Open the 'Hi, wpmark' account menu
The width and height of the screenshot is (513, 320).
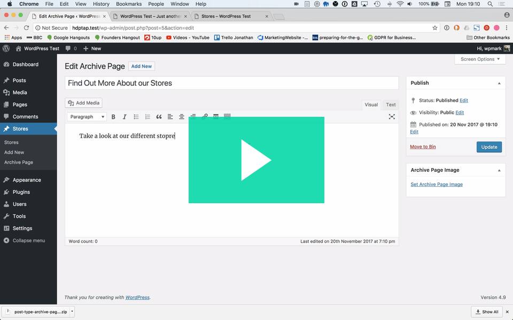tap(493, 49)
